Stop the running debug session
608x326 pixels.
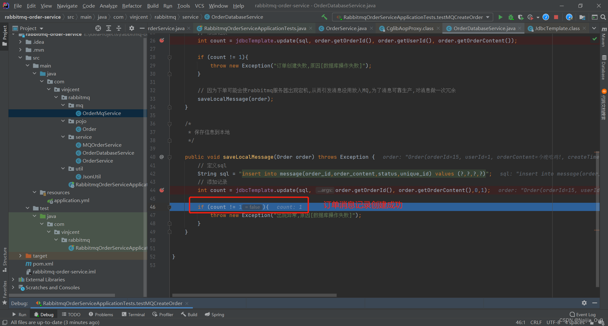coord(556,17)
